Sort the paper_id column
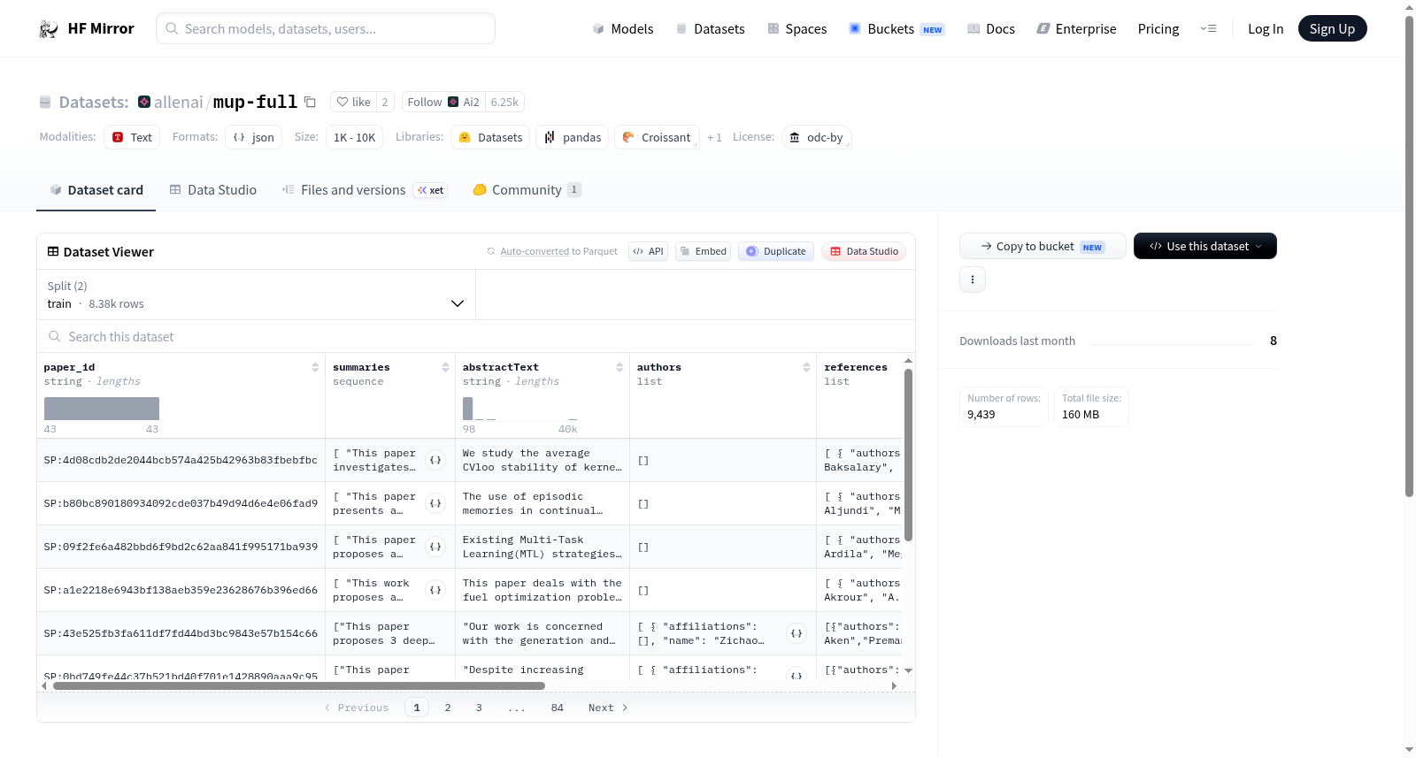Image resolution: width=1416 pixels, height=758 pixels. 315,367
